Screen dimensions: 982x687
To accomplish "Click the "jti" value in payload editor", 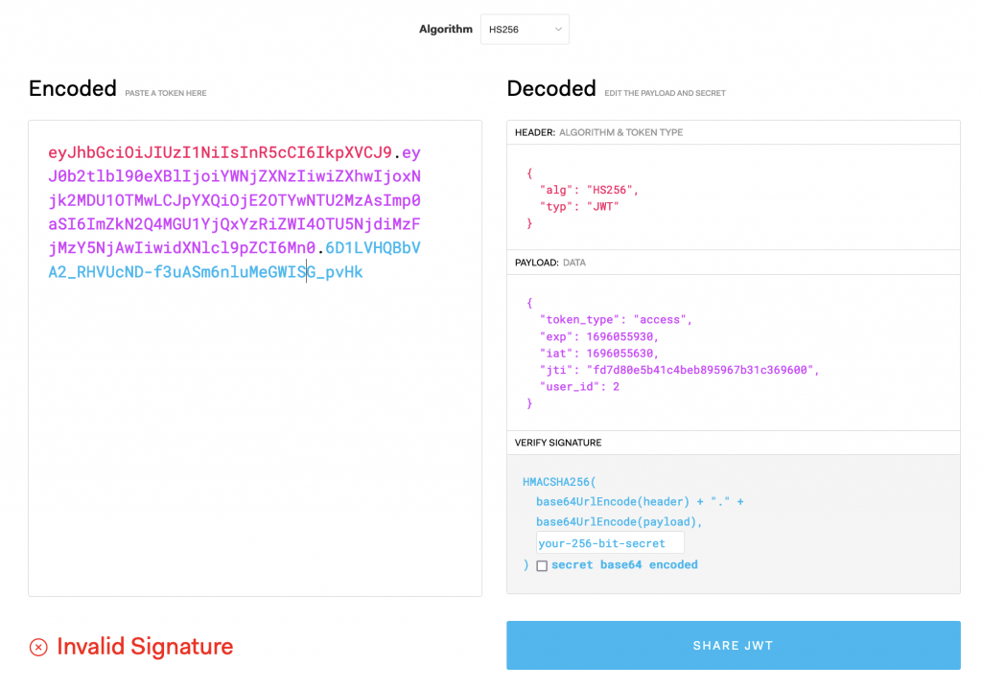I will coord(700,371).
